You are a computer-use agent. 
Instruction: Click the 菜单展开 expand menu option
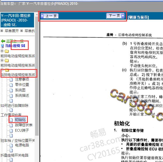pyautogui.click(x=12, y=31)
